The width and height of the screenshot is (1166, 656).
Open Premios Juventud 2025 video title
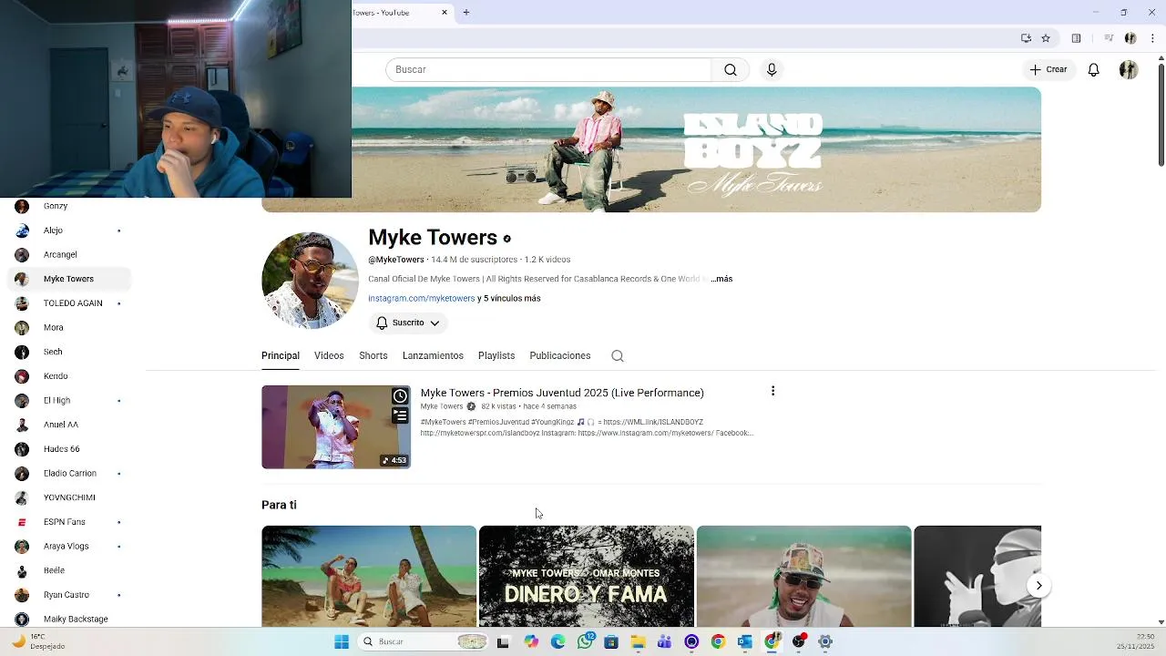[x=562, y=393]
